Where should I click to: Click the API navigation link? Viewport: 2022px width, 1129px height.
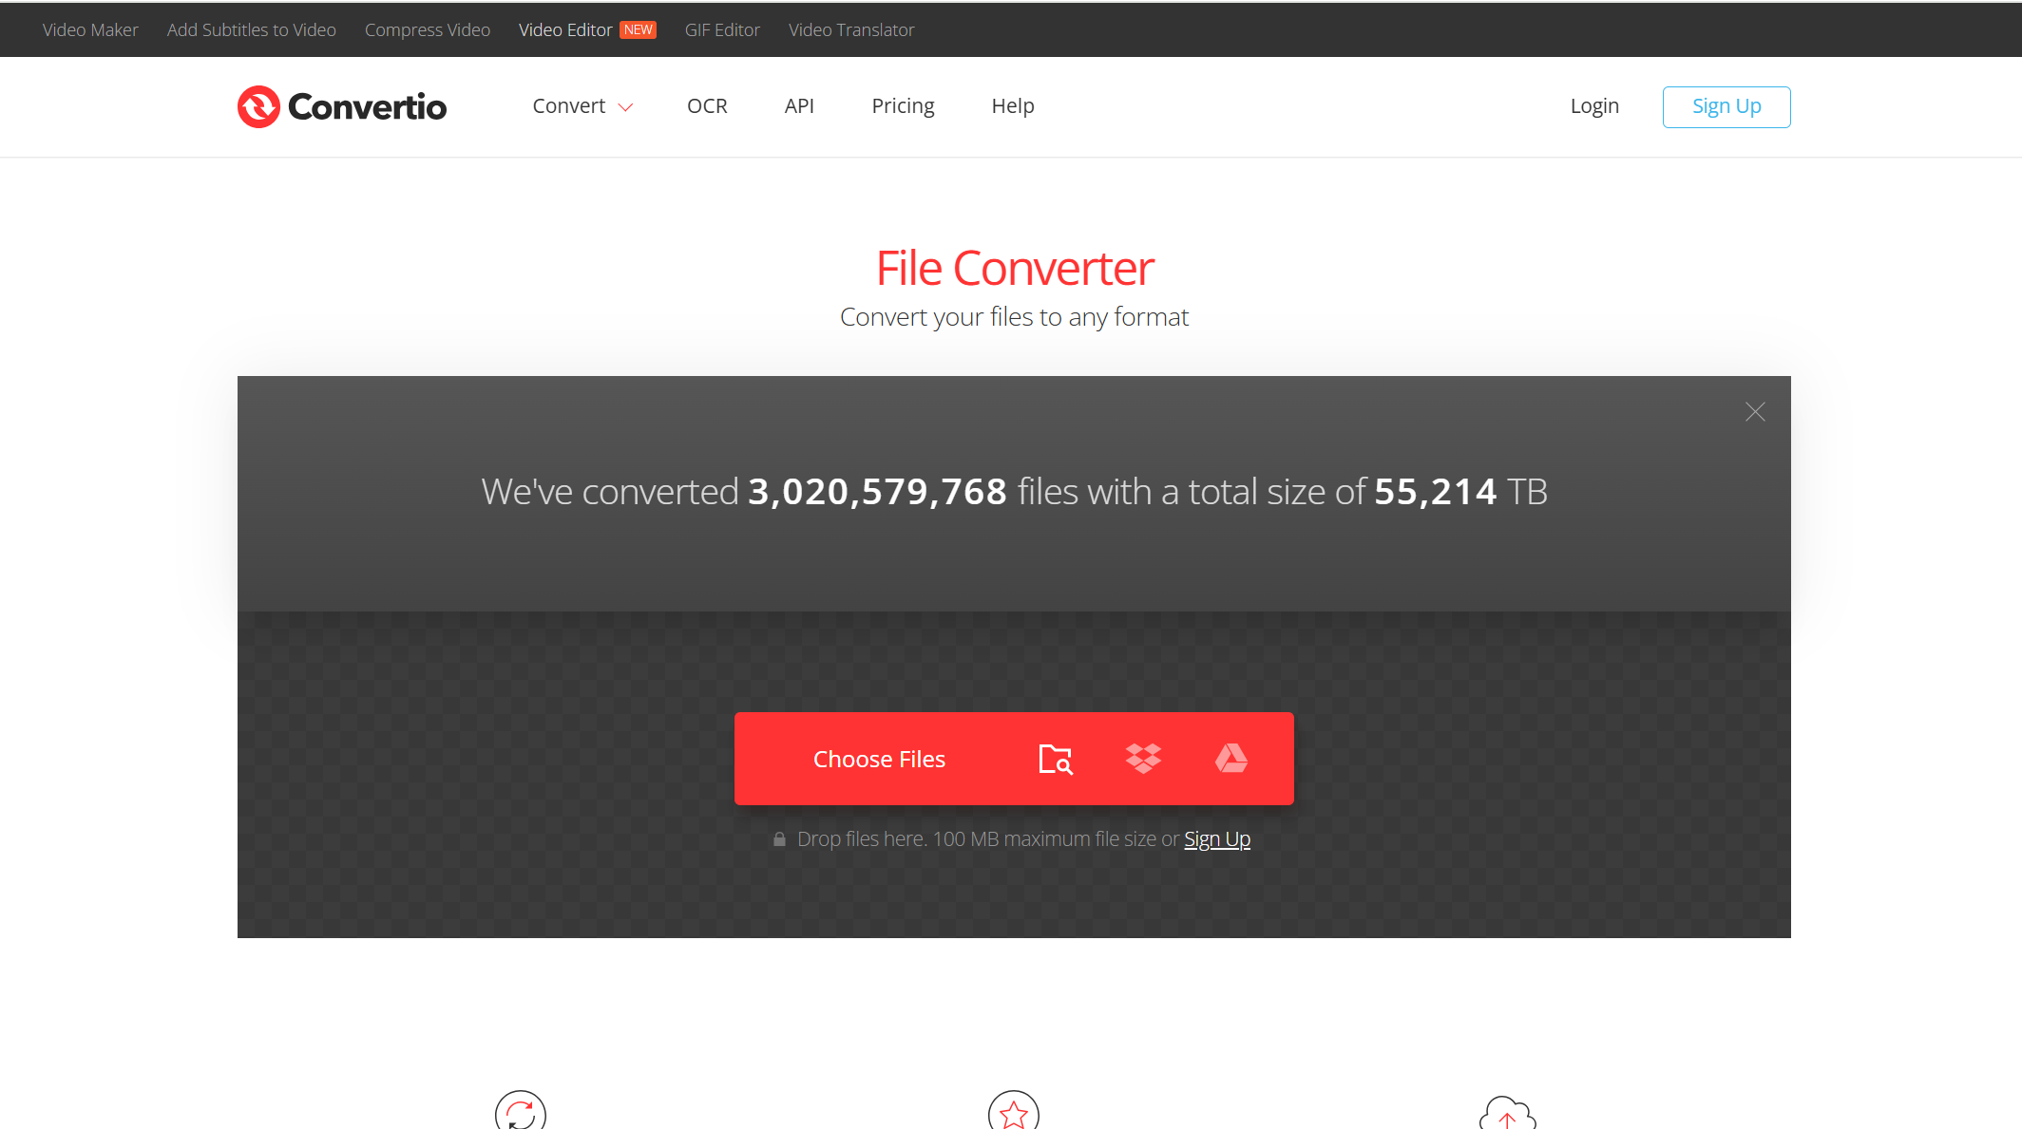click(x=798, y=105)
